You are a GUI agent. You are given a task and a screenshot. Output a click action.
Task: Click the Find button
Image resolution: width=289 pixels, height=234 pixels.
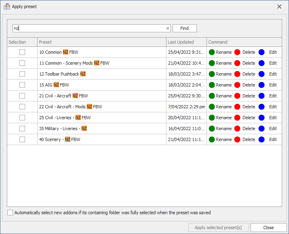pyautogui.click(x=184, y=28)
